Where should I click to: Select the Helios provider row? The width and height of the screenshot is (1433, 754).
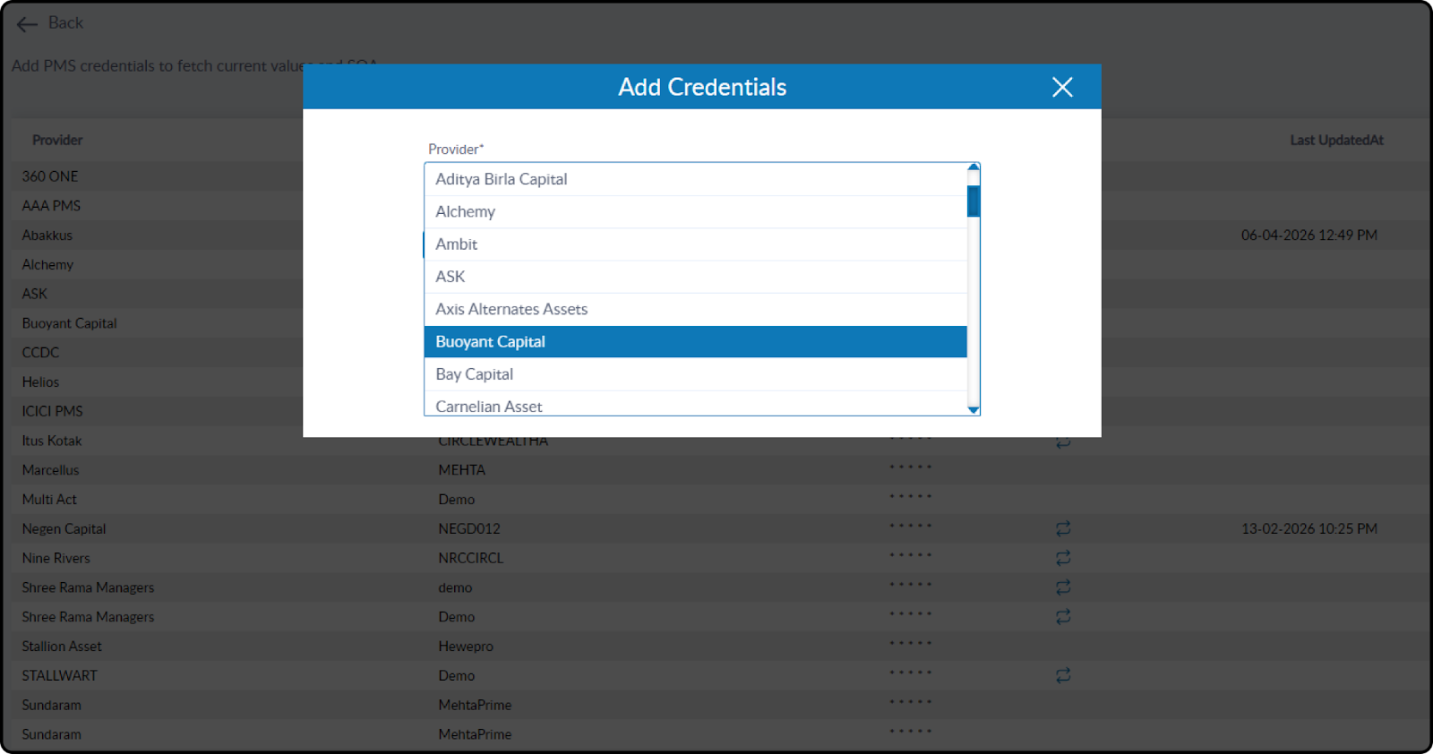40,382
